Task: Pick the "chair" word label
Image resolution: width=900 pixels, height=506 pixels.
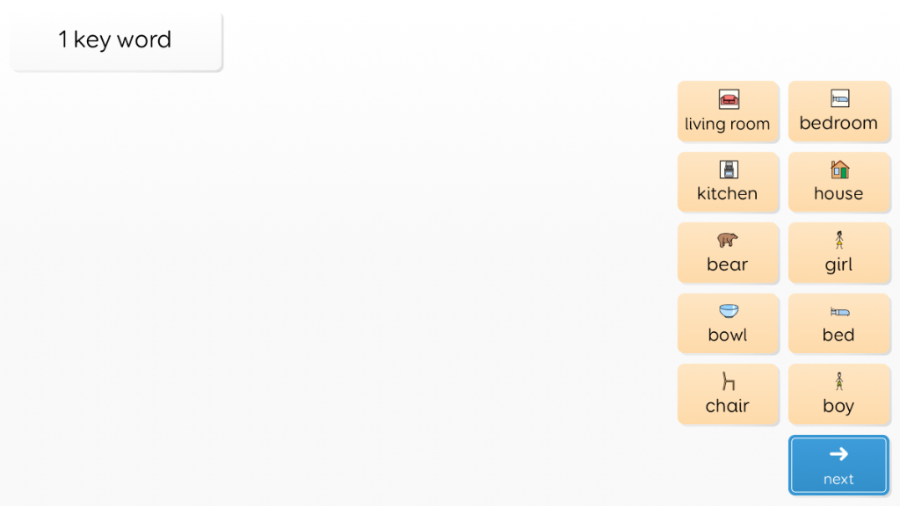Action: 727,406
